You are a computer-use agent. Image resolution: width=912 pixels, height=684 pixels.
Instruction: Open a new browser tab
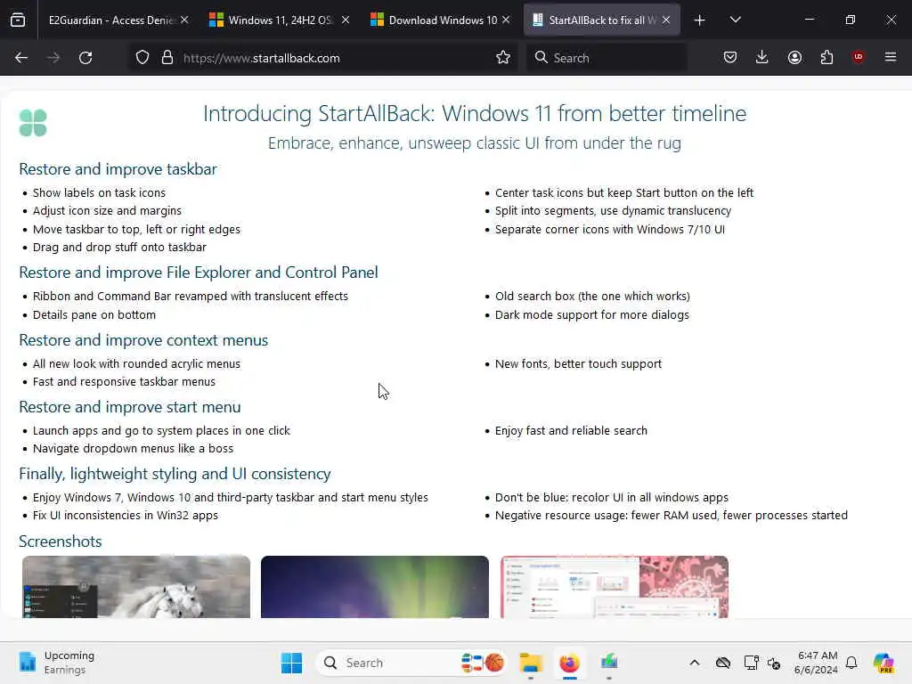click(699, 20)
